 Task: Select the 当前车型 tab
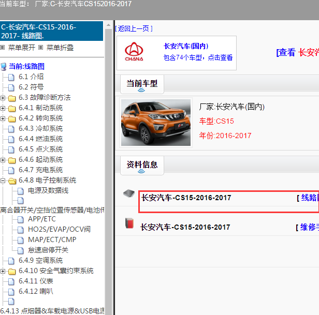(x=142, y=84)
